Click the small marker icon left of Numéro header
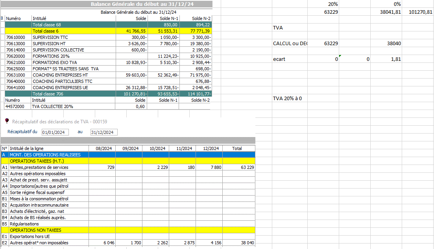434x249 pixels. [2, 18]
